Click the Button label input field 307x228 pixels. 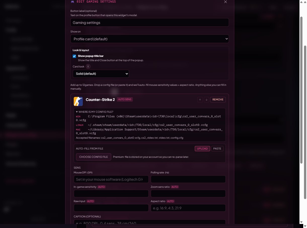pos(150,22)
